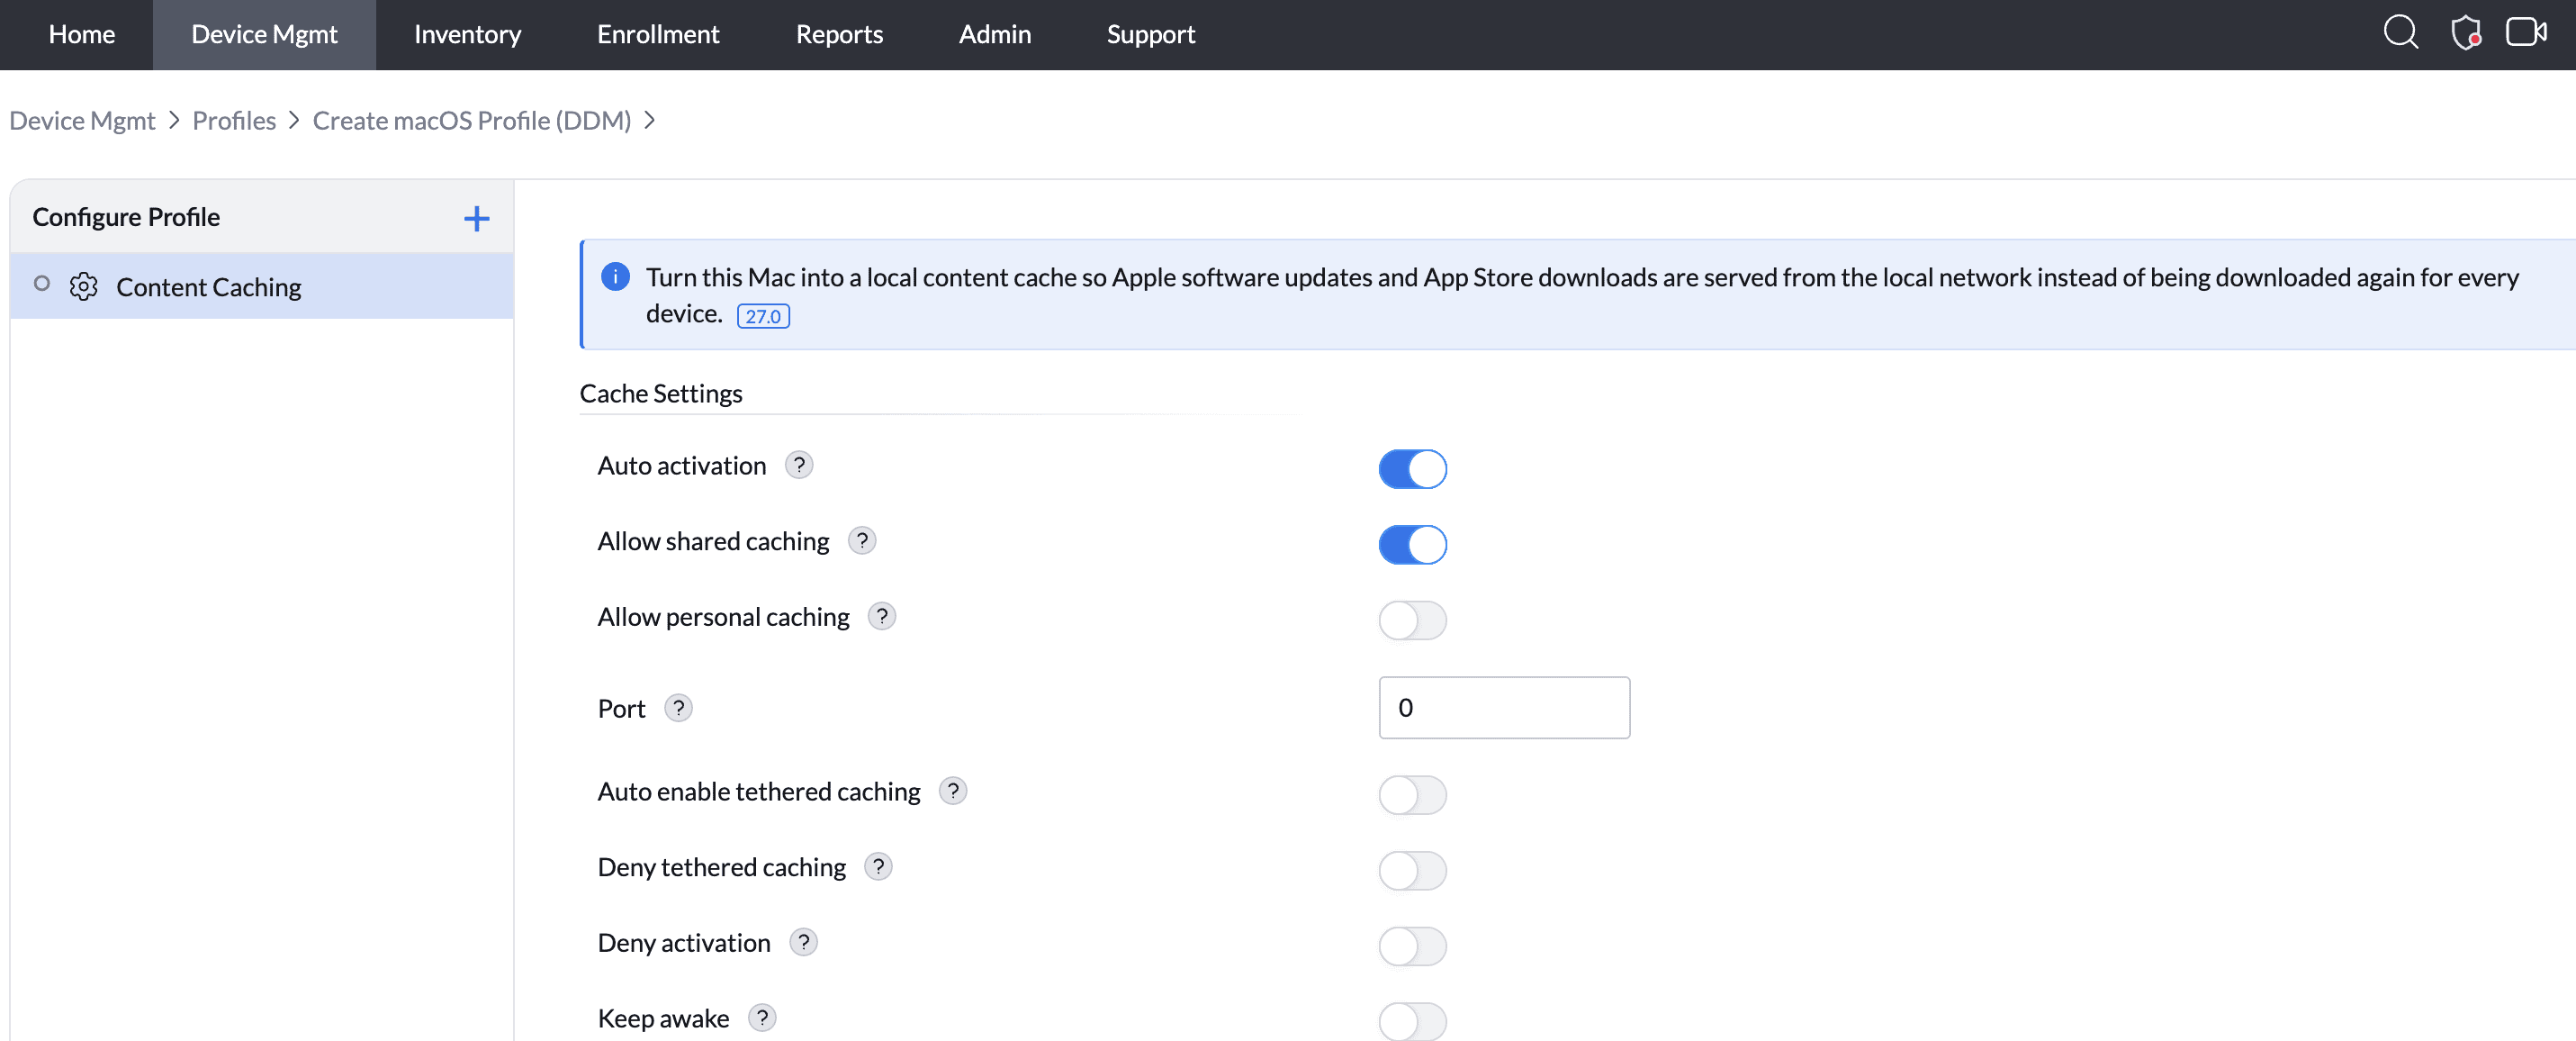
Task: Click into the Port input field
Action: 1504,708
